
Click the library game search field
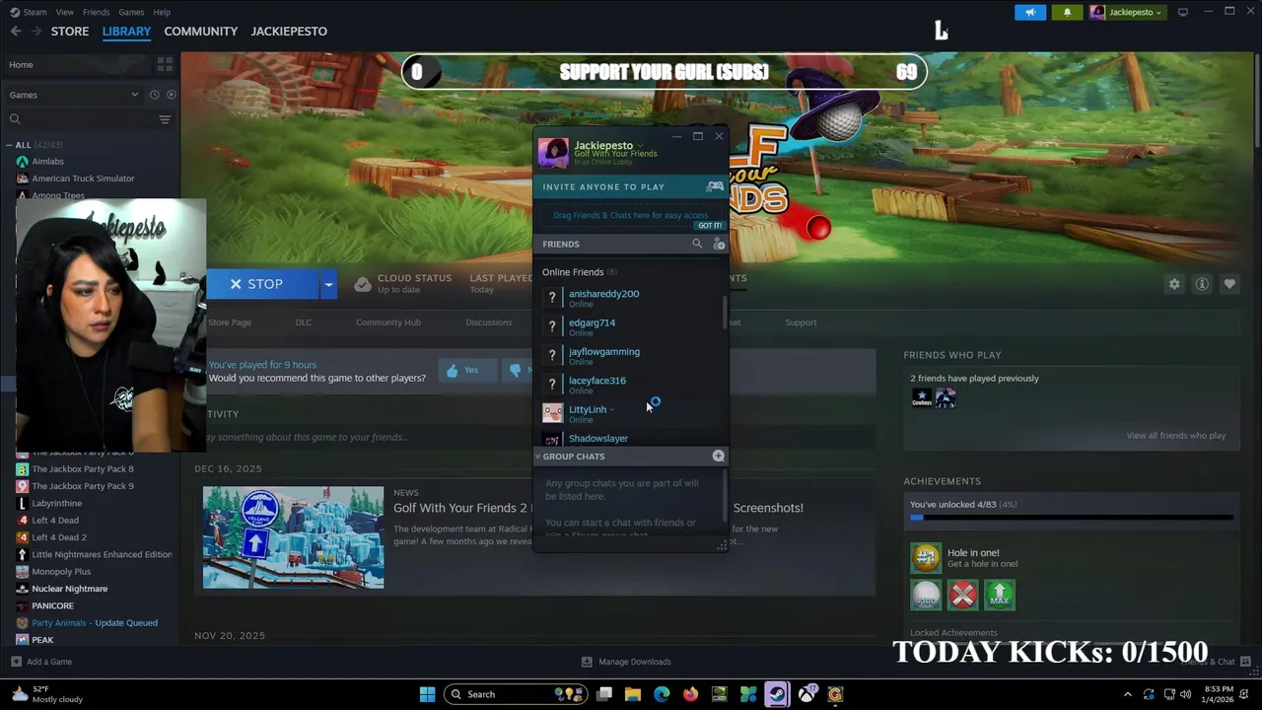(x=84, y=119)
